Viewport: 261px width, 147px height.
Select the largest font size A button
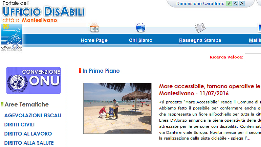click(242, 3)
